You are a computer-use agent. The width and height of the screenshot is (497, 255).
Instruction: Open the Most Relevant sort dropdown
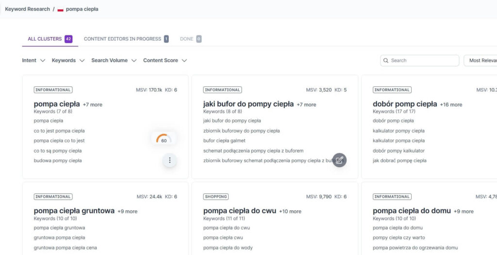coord(481,61)
